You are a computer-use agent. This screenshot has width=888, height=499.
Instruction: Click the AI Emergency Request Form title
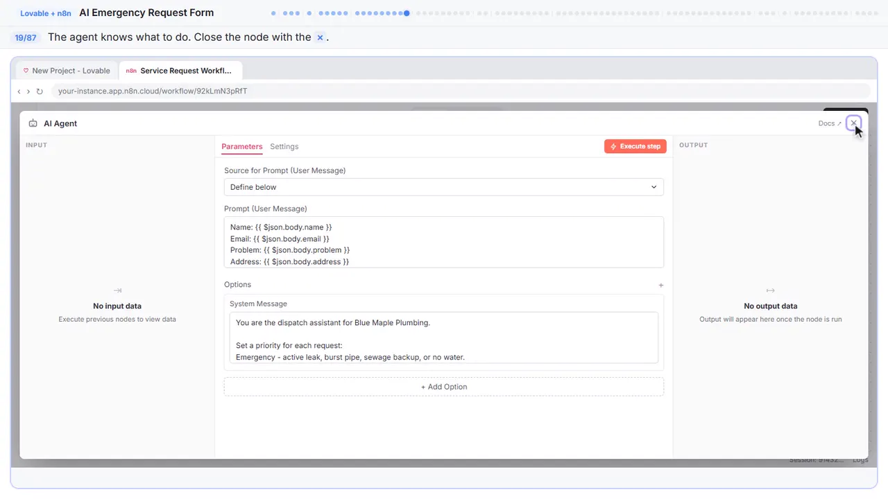click(x=146, y=12)
